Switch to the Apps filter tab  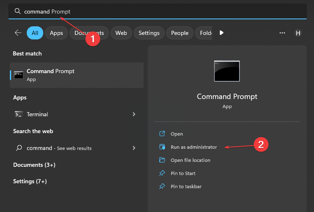click(56, 33)
